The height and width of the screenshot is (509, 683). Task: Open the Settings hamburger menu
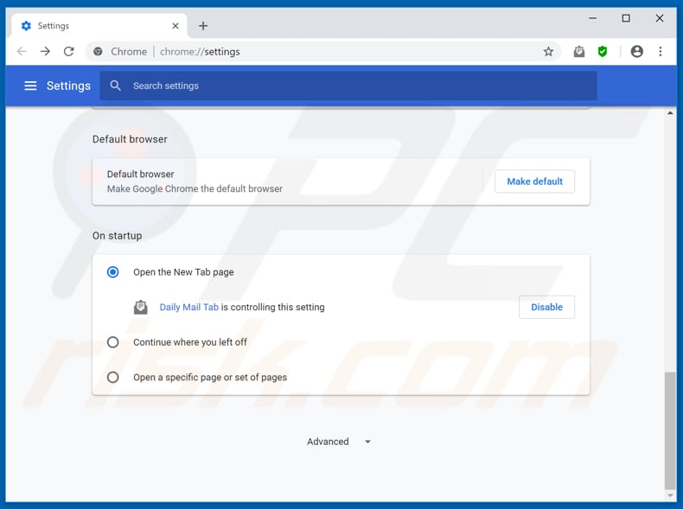coord(30,86)
